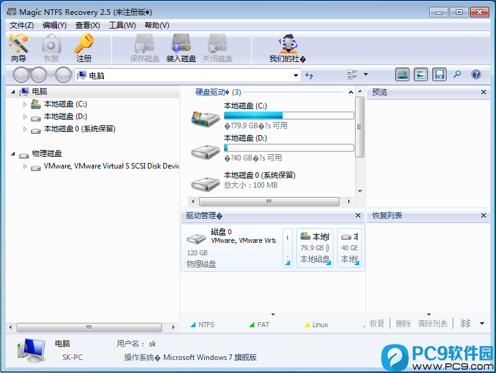Go back with the left navigation arrow
Image resolution: width=496 pixels, height=373 pixels.
pyautogui.click(x=21, y=76)
